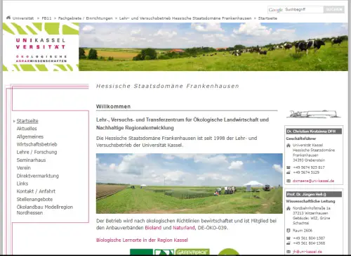Click the Prof. Dr. Jürgen Heß contact header
This screenshot has height=256, width=351.
[x=314, y=194]
